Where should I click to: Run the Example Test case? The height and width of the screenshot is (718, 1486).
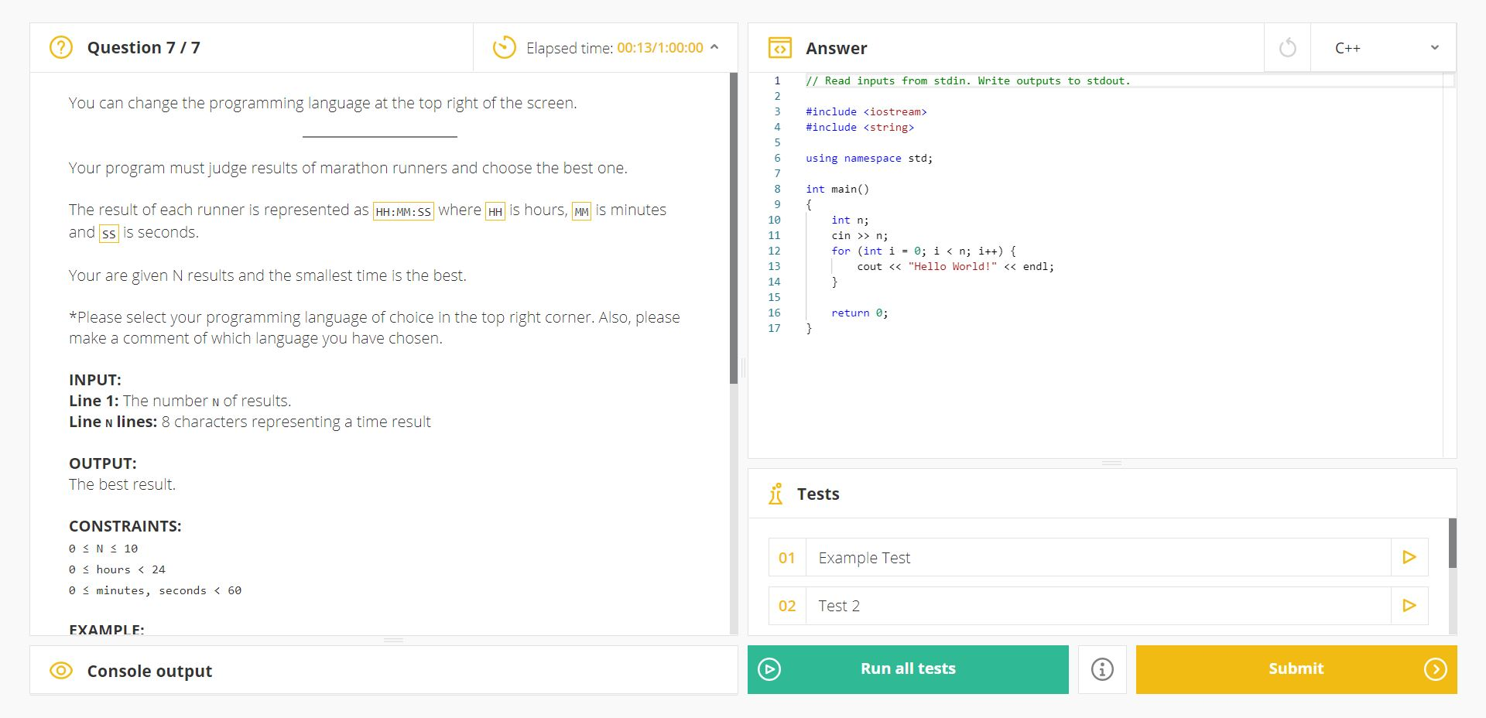pyautogui.click(x=1410, y=557)
